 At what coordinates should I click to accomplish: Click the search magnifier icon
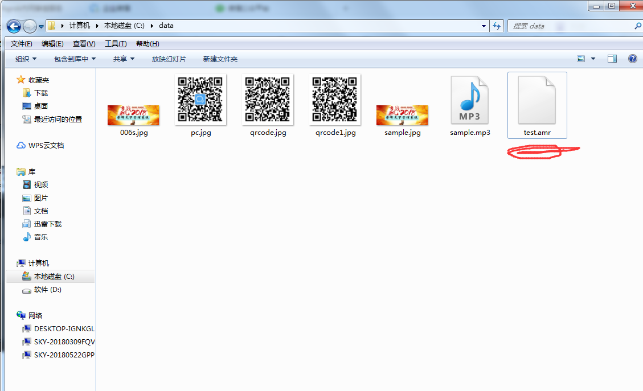pyautogui.click(x=638, y=26)
